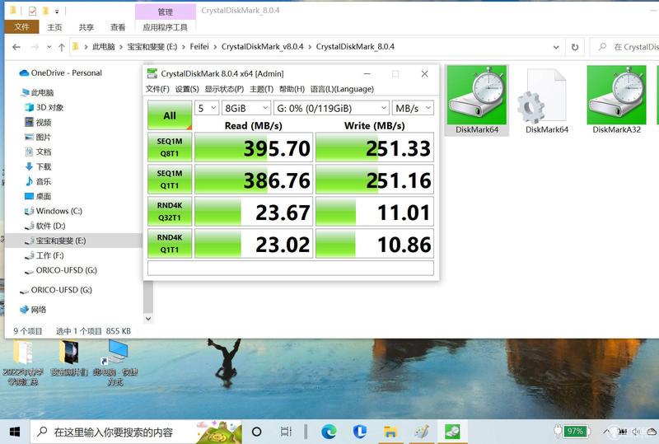Viewport: 659px width, 444px height.
Task: Open the test count dropdown showing 5
Action: pyautogui.click(x=207, y=108)
